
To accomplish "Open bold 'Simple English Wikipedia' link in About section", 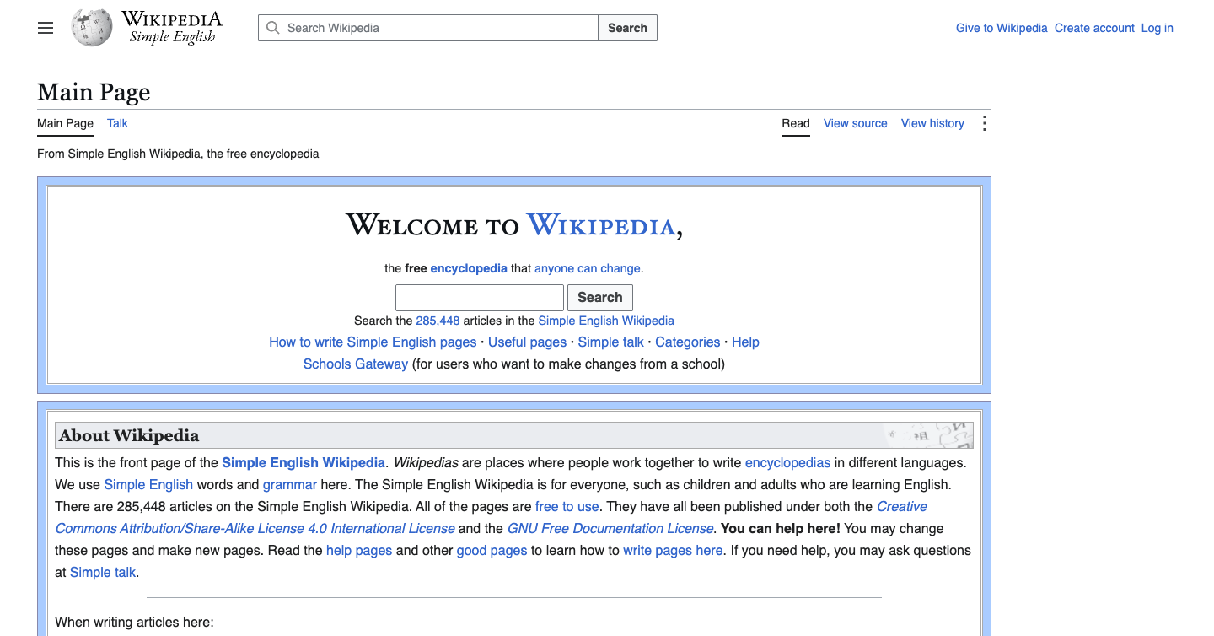I will (303, 462).
